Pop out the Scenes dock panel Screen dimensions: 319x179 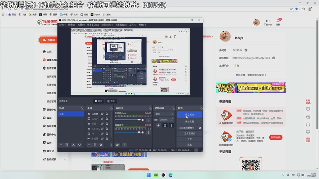pyautogui.click(x=83, y=108)
